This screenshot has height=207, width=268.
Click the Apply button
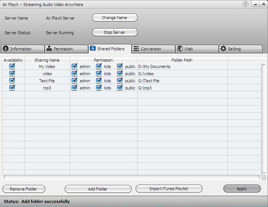pos(242,189)
